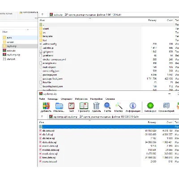Open the Комментарий (Comment) tool
The width and height of the screenshot is (179, 179).
[166, 107]
